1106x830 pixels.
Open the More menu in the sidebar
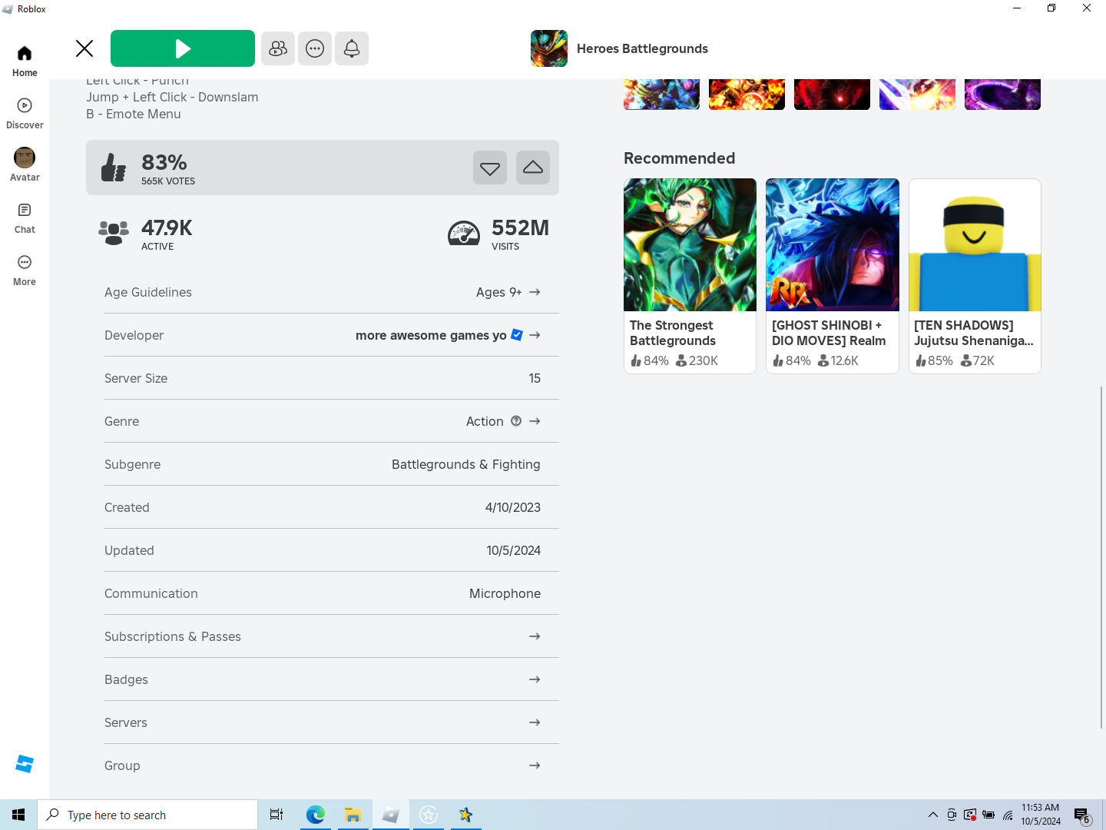[25, 271]
